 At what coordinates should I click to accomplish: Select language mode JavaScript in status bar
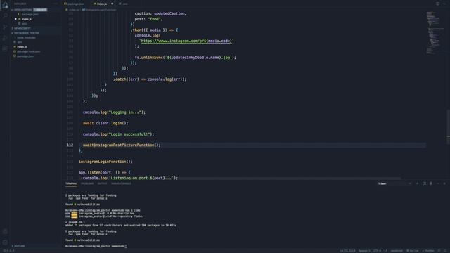pos(397,251)
